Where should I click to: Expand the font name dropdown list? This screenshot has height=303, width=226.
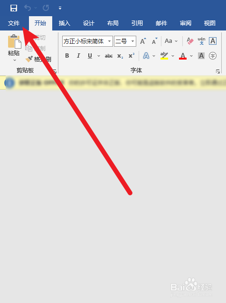point(109,41)
